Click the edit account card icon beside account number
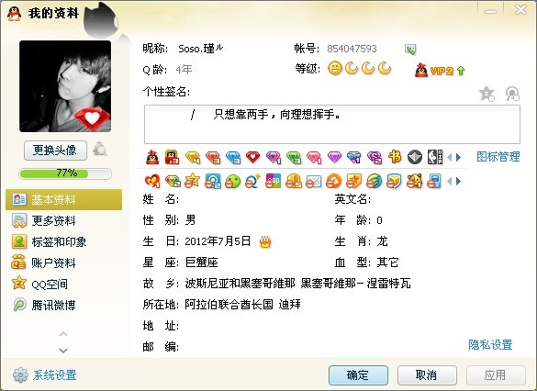This screenshot has width=537, height=391. [410, 50]
